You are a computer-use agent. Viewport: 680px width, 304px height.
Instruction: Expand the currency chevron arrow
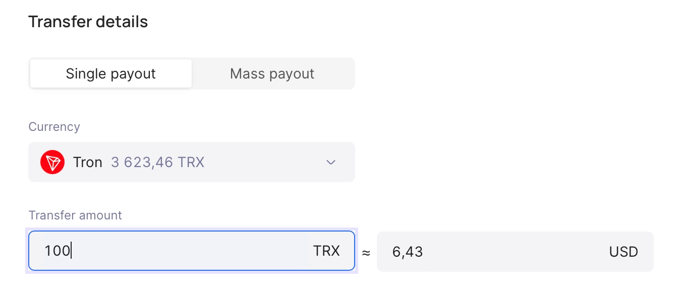[x=331, y=162]
